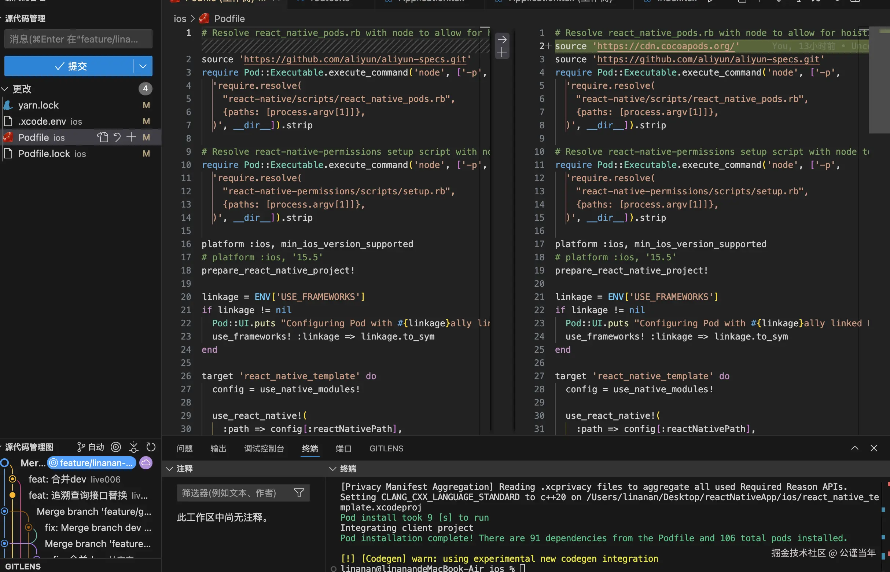Open cdn.cocoapods.org link in Podfile
This screenshot has height=572, width=890.
tap(665, 46)
